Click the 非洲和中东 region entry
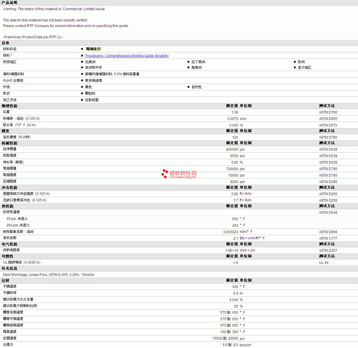The height and width of the screenshot is (348, 358). (94, 68)
